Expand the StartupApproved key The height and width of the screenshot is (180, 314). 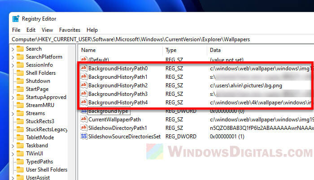pos(13,98)
